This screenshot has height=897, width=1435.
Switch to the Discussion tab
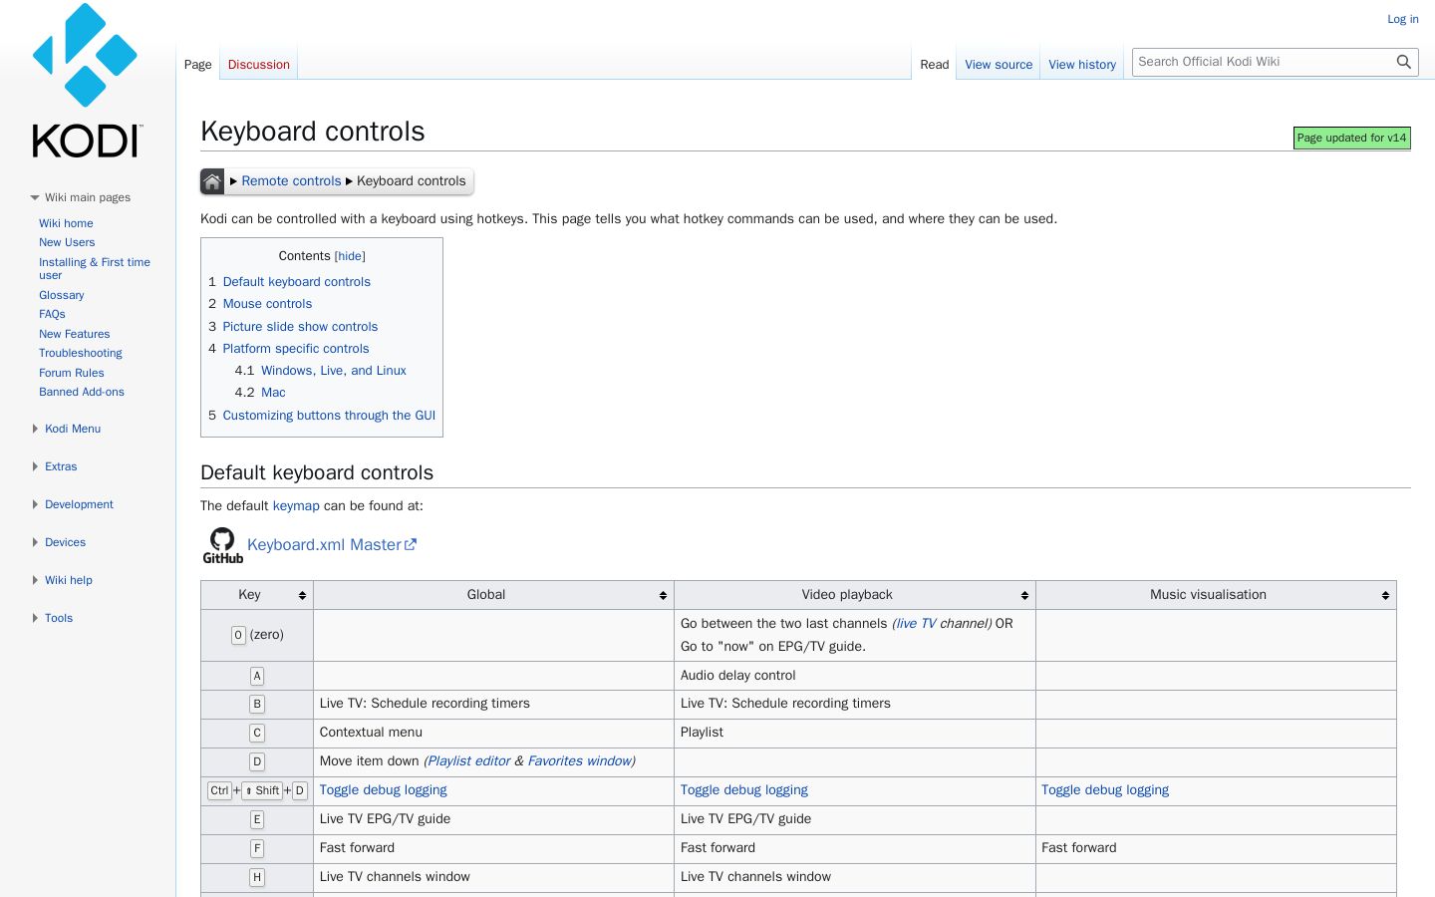coord(258,65)
